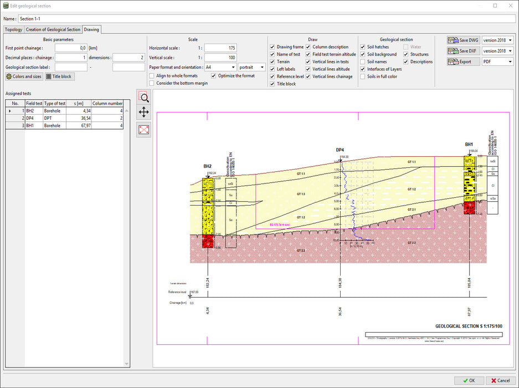The width and height of the screenshot is (519, 388).
Task: Confirm changes with the OK button
Action: coord(468,380)
